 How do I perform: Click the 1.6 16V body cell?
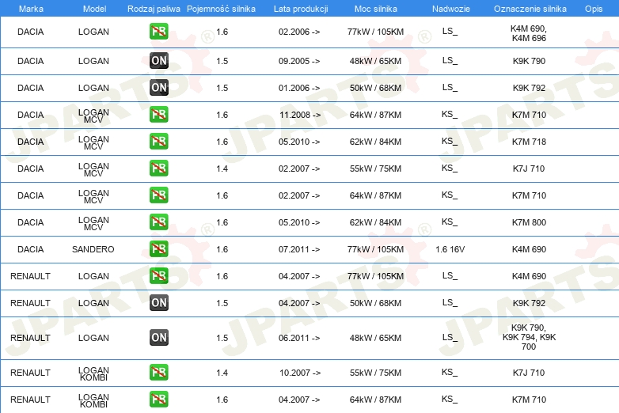450,249
